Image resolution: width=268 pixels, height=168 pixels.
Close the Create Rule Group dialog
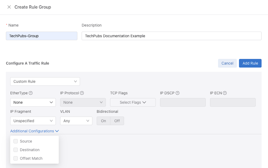[9, 7]
